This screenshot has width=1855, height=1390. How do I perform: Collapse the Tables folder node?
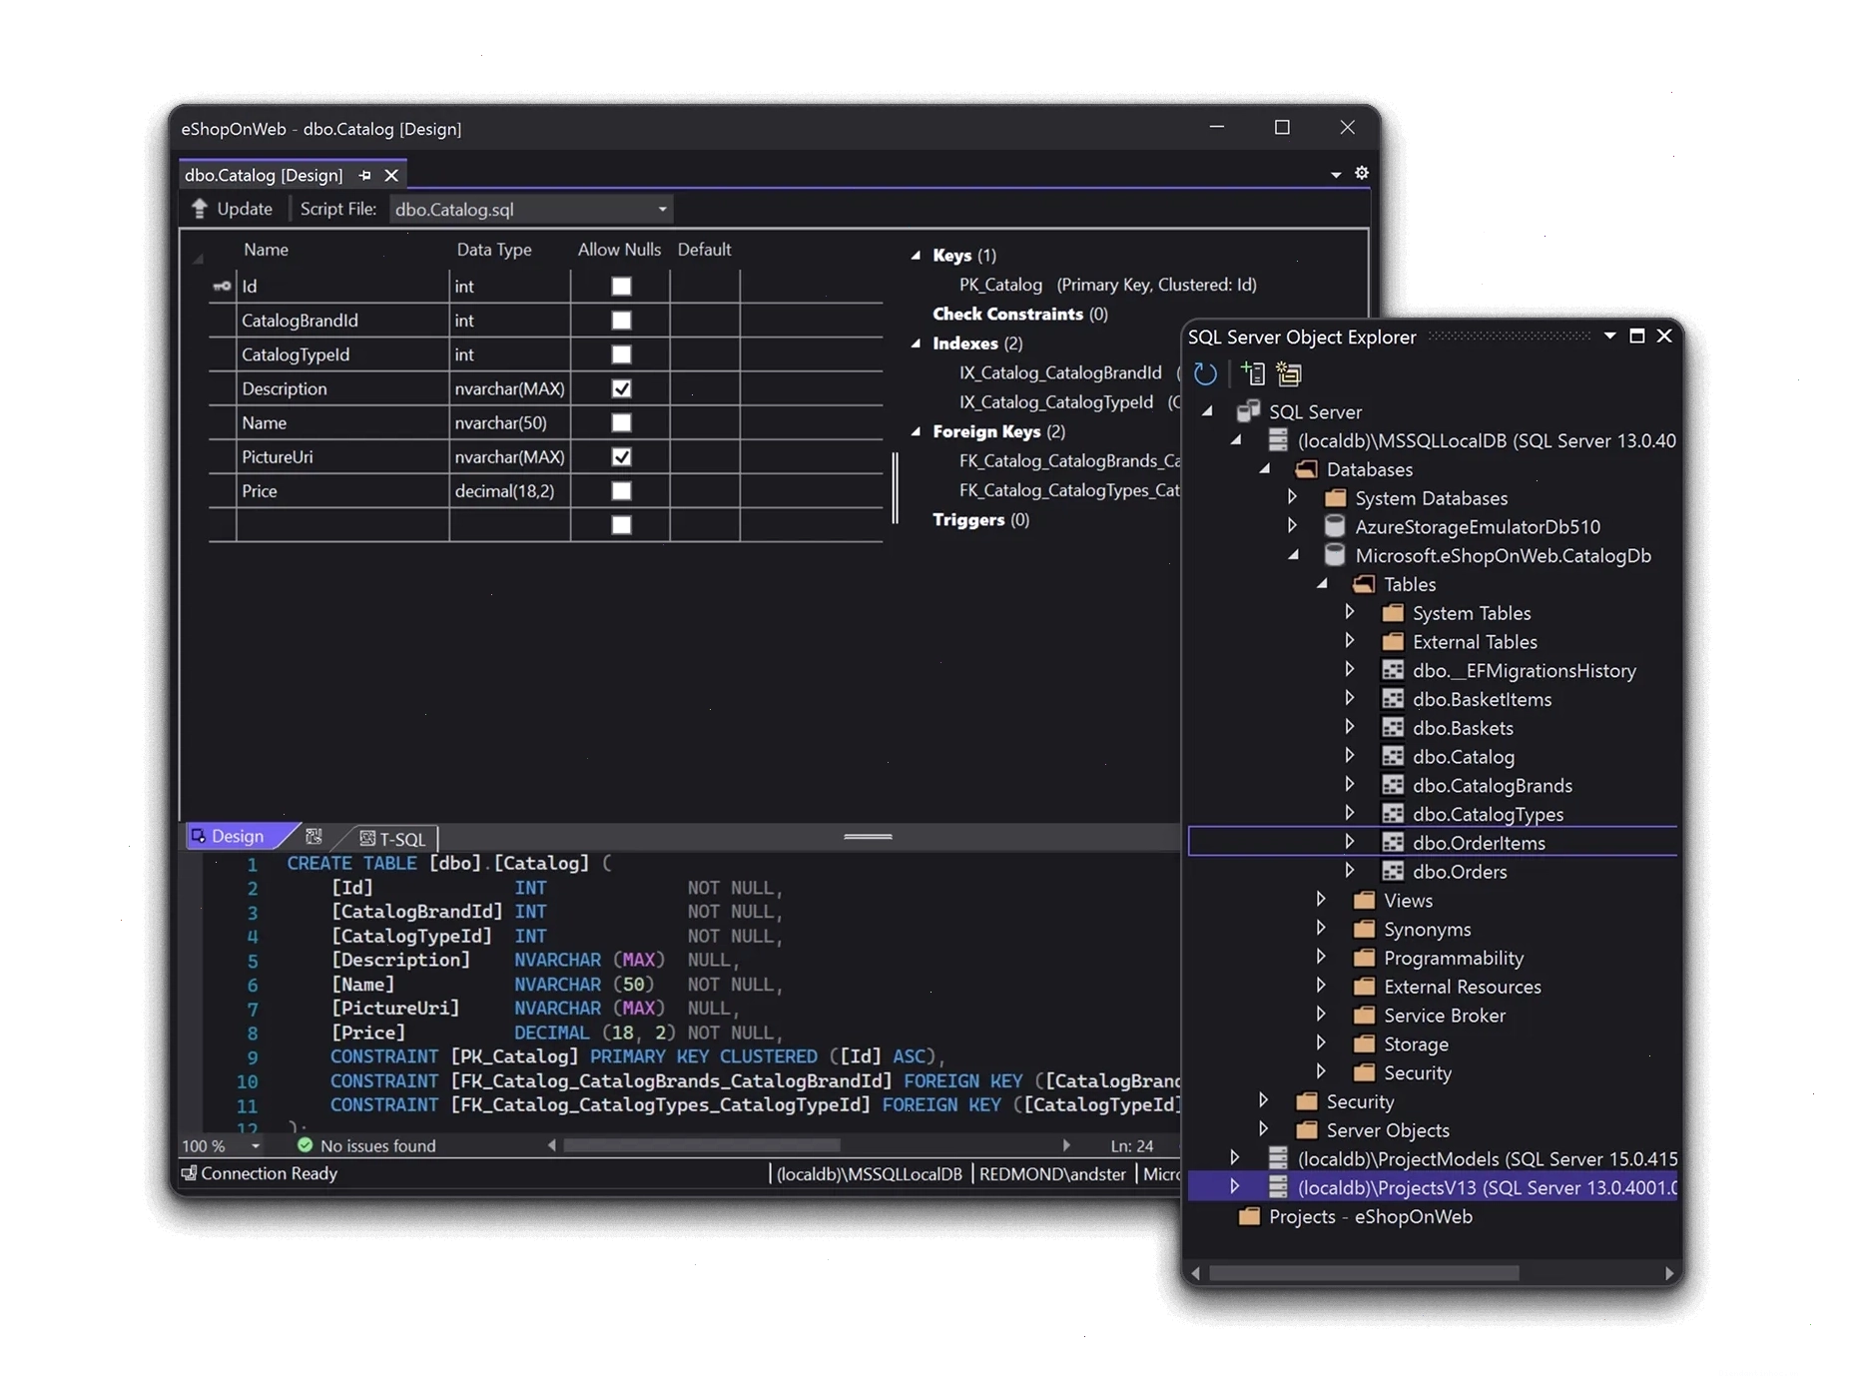1322,584
